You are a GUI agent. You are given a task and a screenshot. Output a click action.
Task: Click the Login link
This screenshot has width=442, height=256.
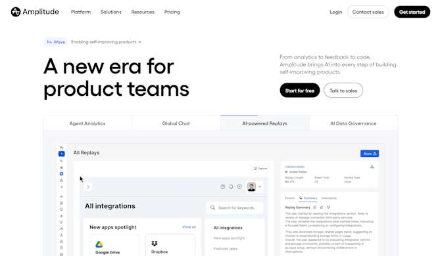pos(336,12)
